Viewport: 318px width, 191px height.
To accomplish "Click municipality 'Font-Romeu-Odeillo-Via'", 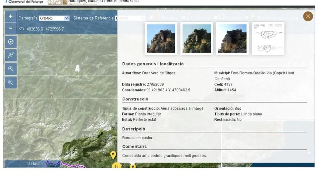I will pos(251,73).
